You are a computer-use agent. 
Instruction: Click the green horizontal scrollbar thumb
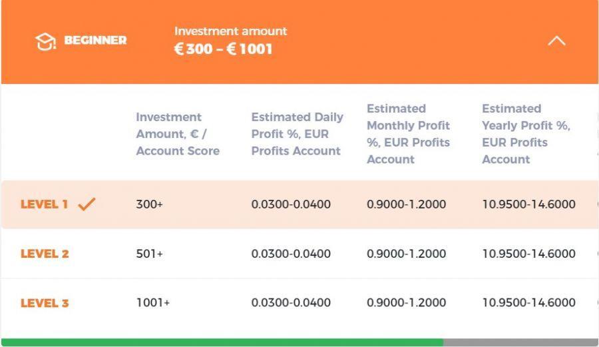[x=222, y=342]
